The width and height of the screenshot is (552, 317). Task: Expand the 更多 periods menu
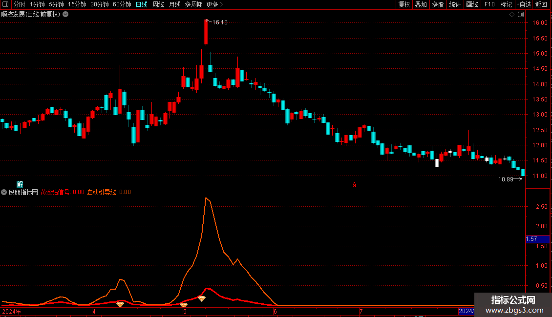pos(214,4)
